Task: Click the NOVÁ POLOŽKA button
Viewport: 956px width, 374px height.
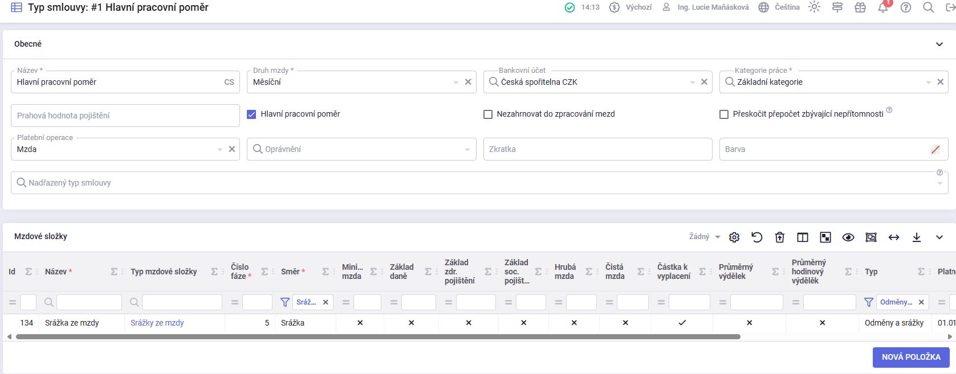Action: point(910,357)
